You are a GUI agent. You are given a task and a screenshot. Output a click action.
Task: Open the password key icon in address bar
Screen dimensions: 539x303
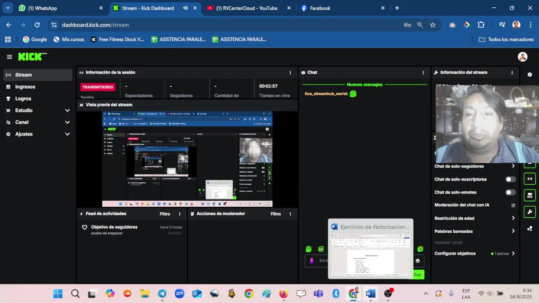click(407, 25)
